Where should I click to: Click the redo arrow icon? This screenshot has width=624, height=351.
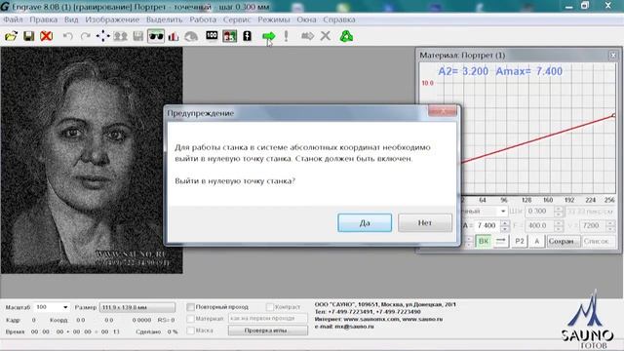(x=85, y=36)
